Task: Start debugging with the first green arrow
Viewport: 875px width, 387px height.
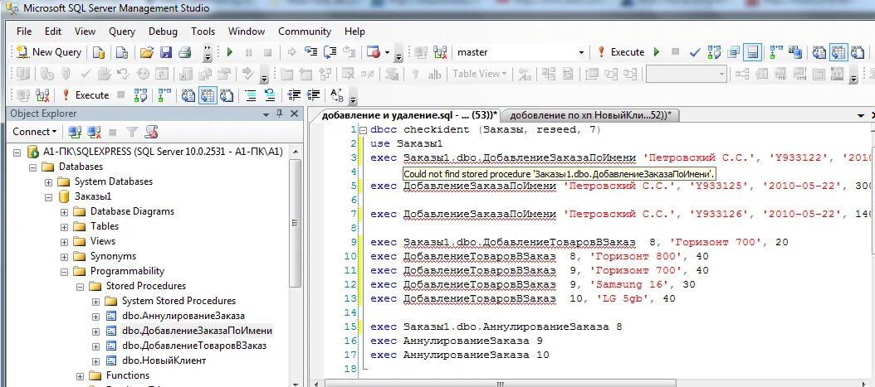Action: coord(230,52)
